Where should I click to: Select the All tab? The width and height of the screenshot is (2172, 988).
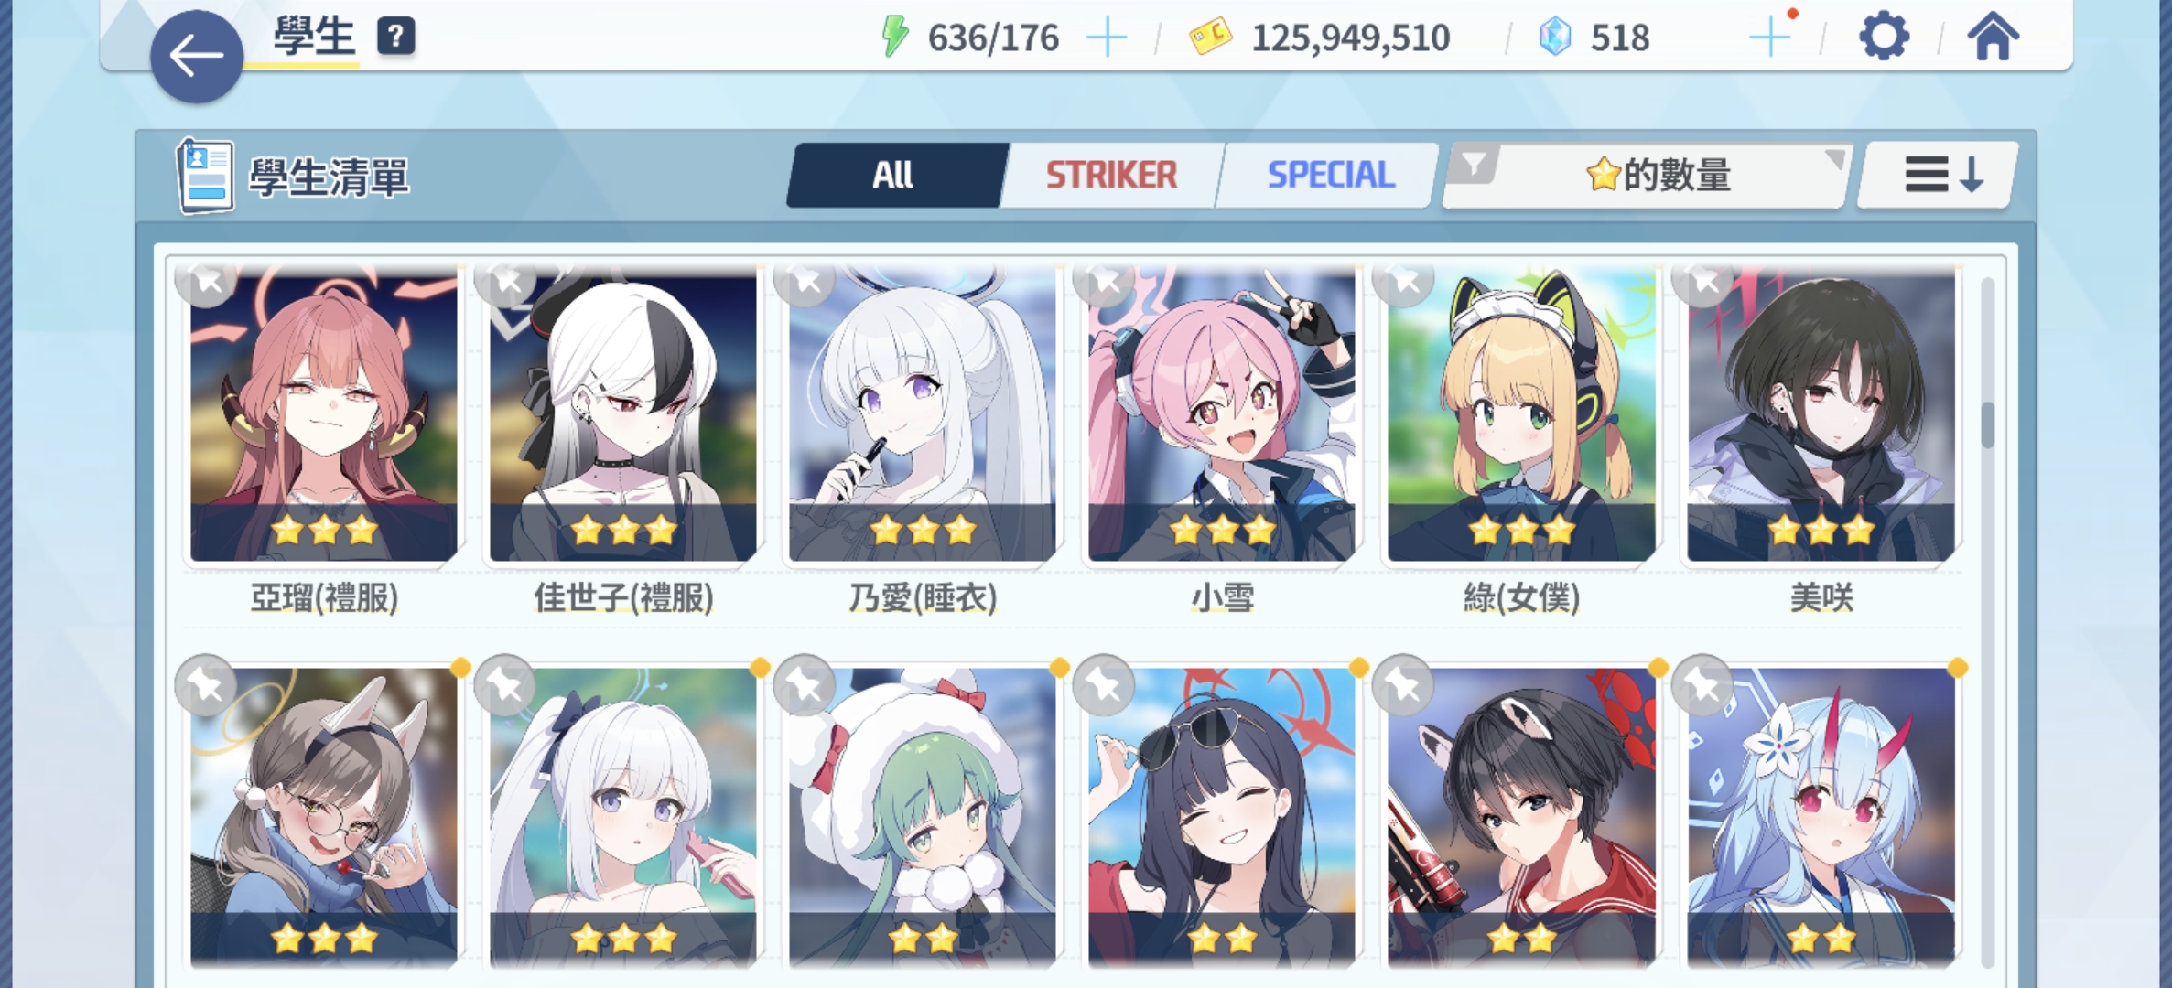895,175
